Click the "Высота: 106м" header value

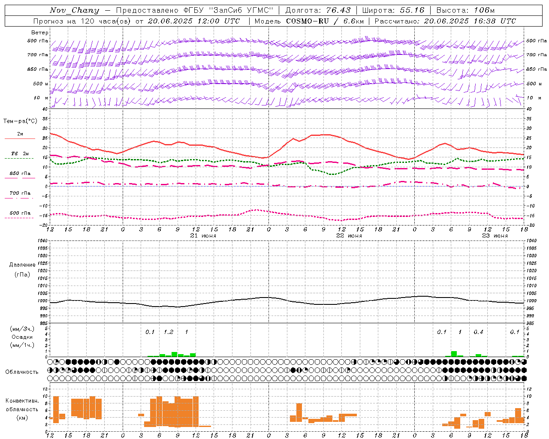[x=465, y=10]
